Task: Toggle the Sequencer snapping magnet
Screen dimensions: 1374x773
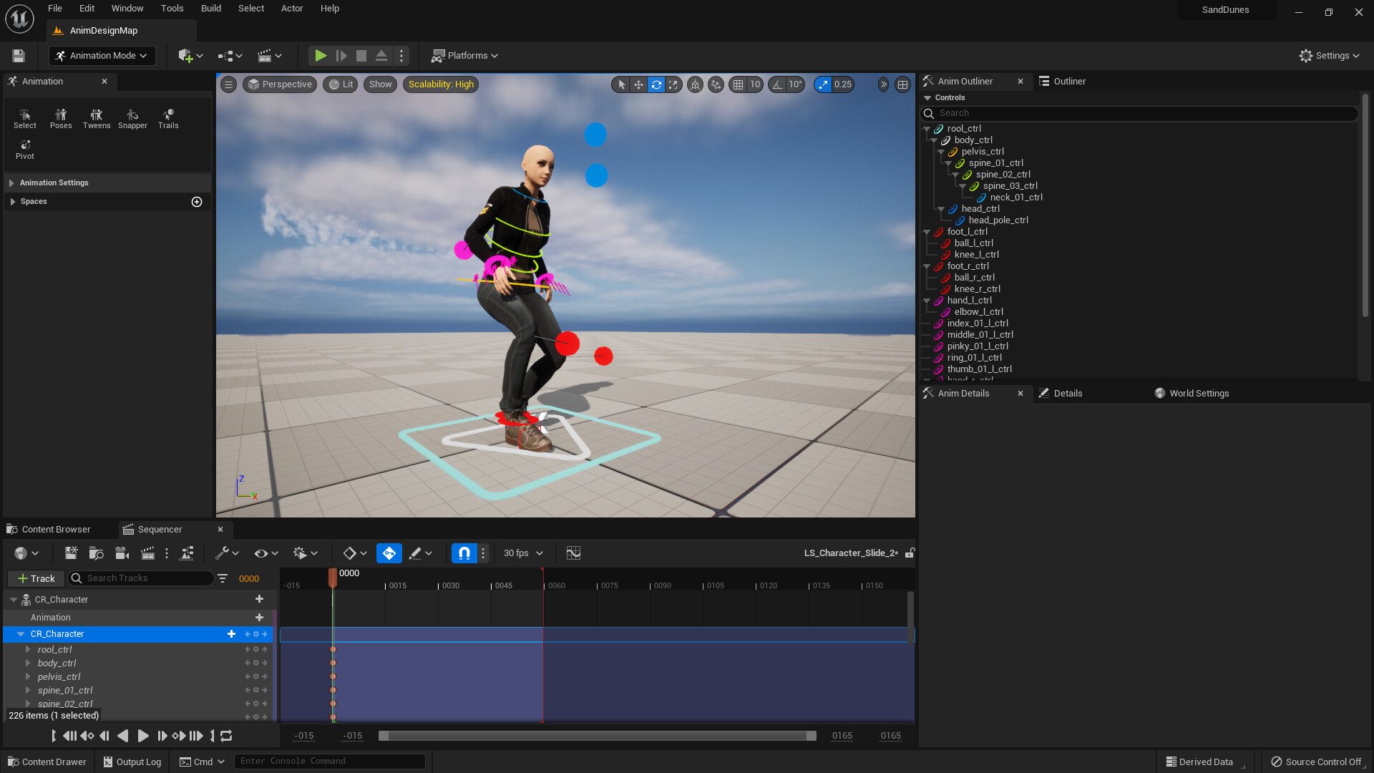Action: click(x=464, y=553)
